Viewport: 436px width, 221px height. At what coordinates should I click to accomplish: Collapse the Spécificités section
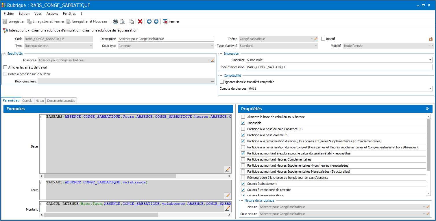[4, 54]
